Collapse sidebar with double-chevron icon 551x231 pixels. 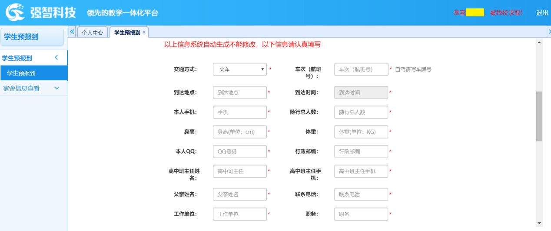tap(72, 32)
